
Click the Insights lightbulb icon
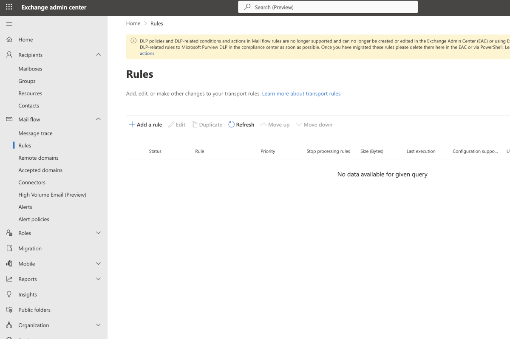(x=9, y=294)
